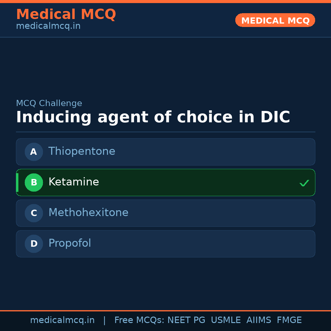Click the circular D option letter icon
The width and height of the screenshot is (331, 331).
34,244
